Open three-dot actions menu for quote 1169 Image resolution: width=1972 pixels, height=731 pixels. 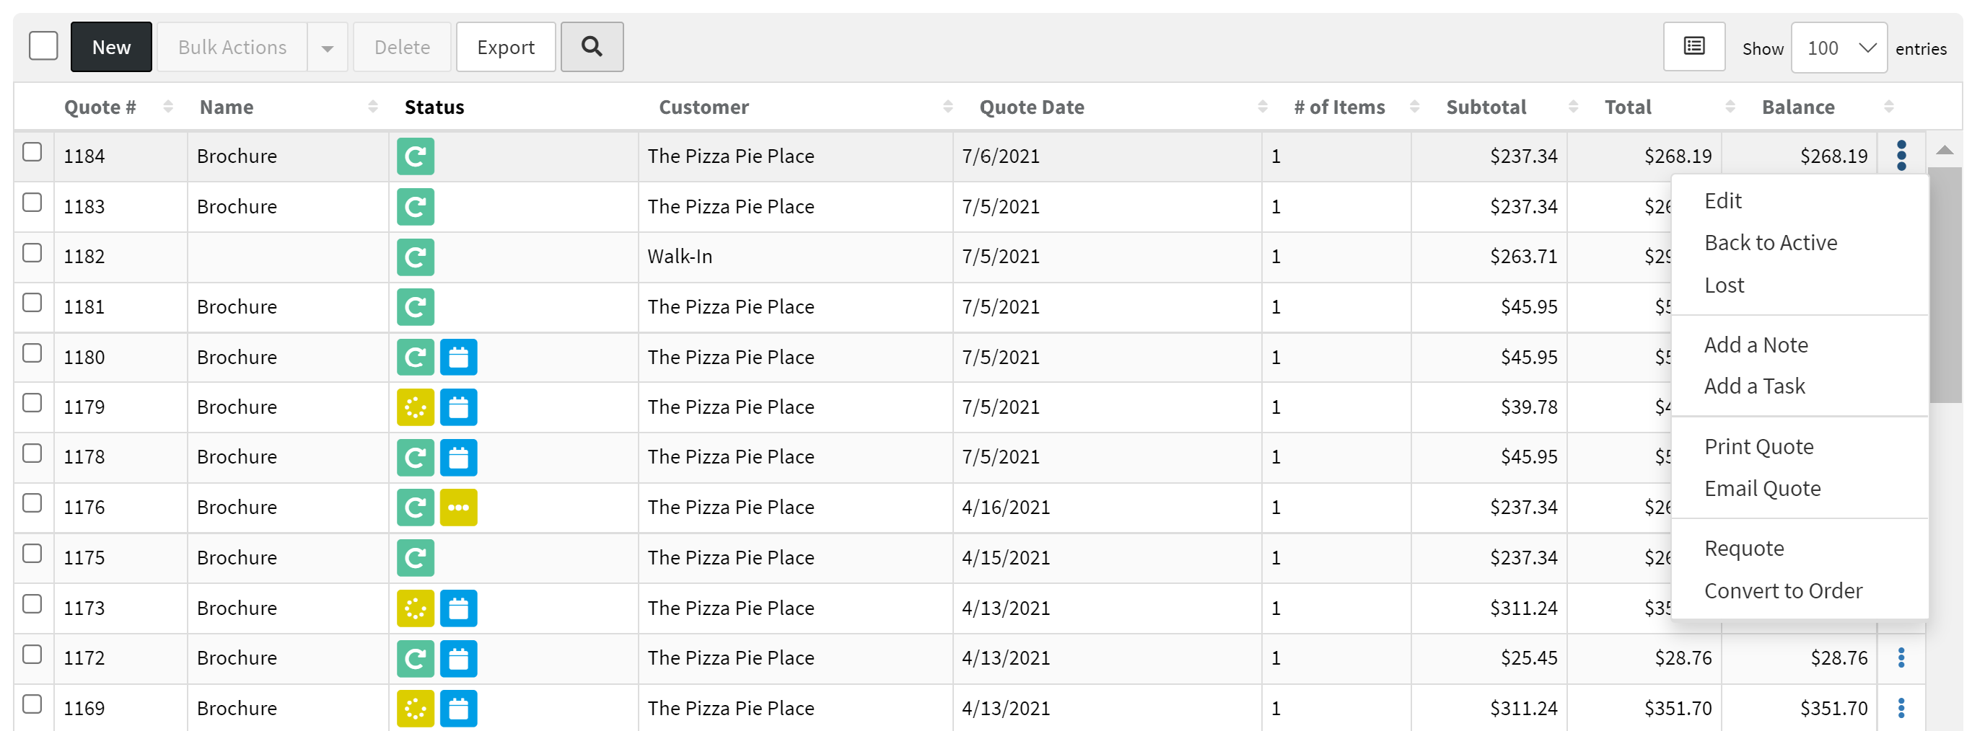click(x=1901, y=708)
